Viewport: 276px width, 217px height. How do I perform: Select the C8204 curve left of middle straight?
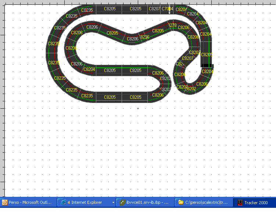tap(89, 69)
